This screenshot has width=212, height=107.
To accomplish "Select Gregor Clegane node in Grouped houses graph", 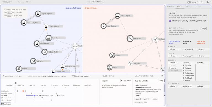I will click(118, 16).
